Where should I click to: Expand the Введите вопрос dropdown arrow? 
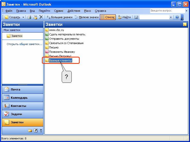(186, 11)
